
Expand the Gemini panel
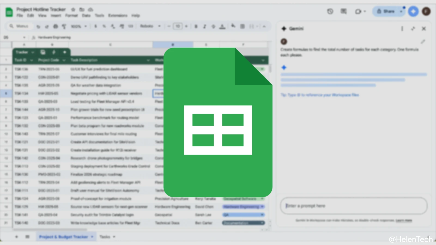413,29
